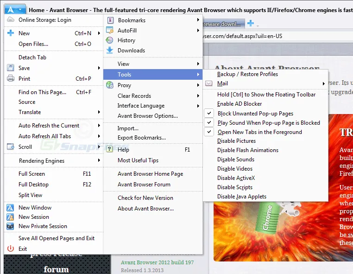Expand the Translate submenu
The height and width of the screenshot is (274, 353).
click(99, 112)
